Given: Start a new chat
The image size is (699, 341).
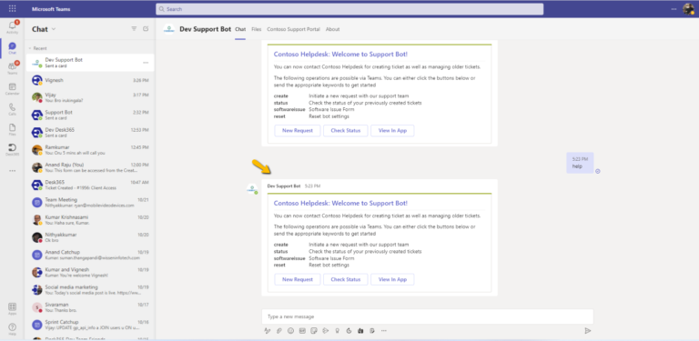Looking at the screenshot, I should click(146, 29).
